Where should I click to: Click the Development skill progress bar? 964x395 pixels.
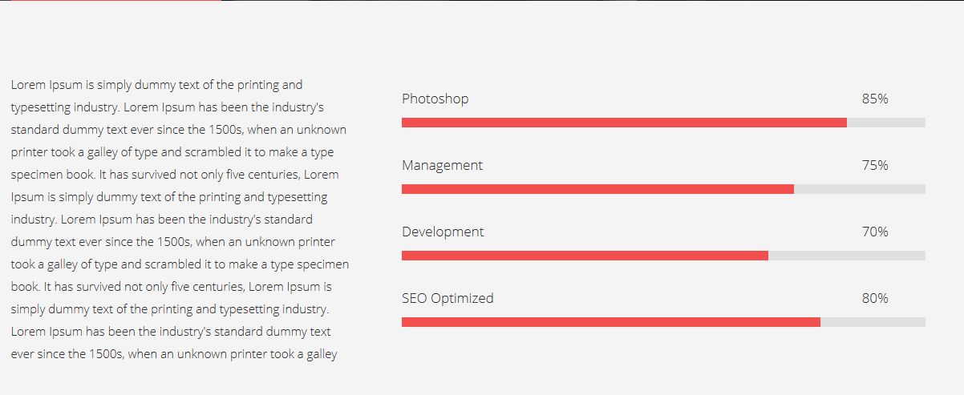pyautogui.click(x=585, y=256)
